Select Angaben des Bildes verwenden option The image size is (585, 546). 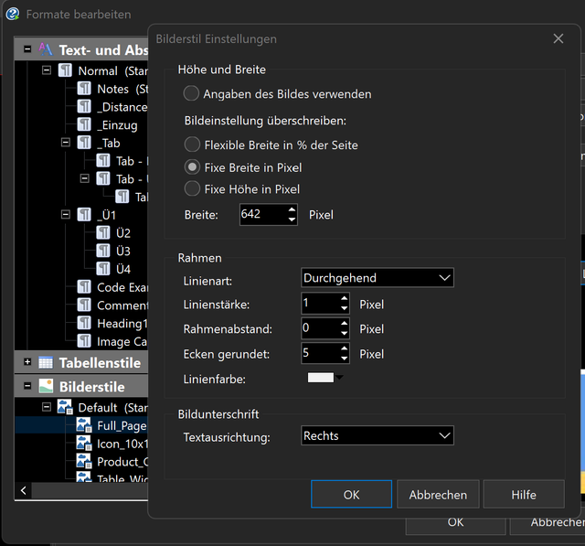191,93
